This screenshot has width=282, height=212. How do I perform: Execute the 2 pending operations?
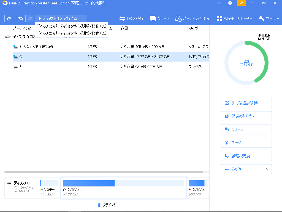61,18
